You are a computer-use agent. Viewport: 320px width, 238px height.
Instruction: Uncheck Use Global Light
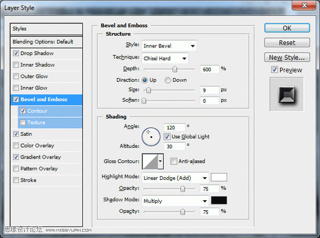167,136
